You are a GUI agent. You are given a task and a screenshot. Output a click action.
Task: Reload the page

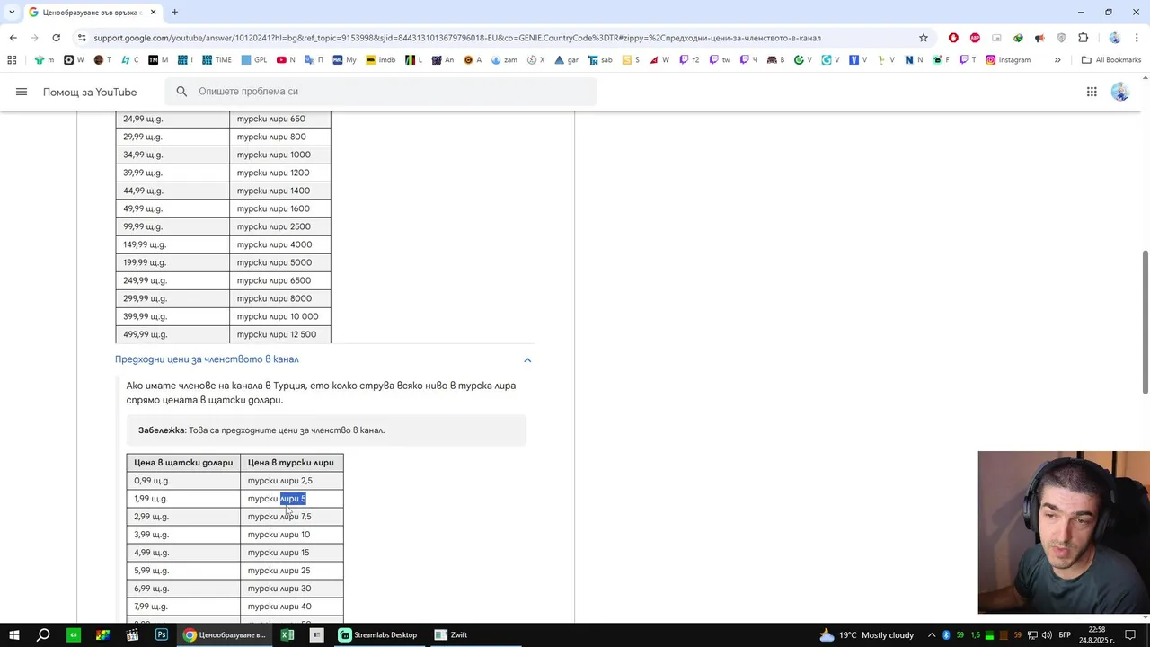(56, 38)
